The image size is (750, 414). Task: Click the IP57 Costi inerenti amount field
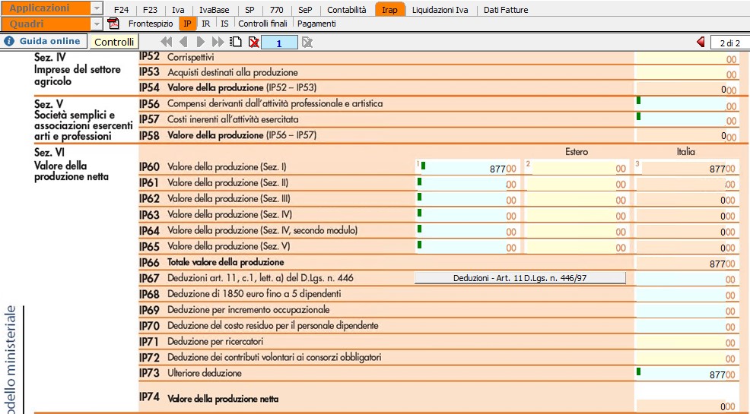point(686,119)
